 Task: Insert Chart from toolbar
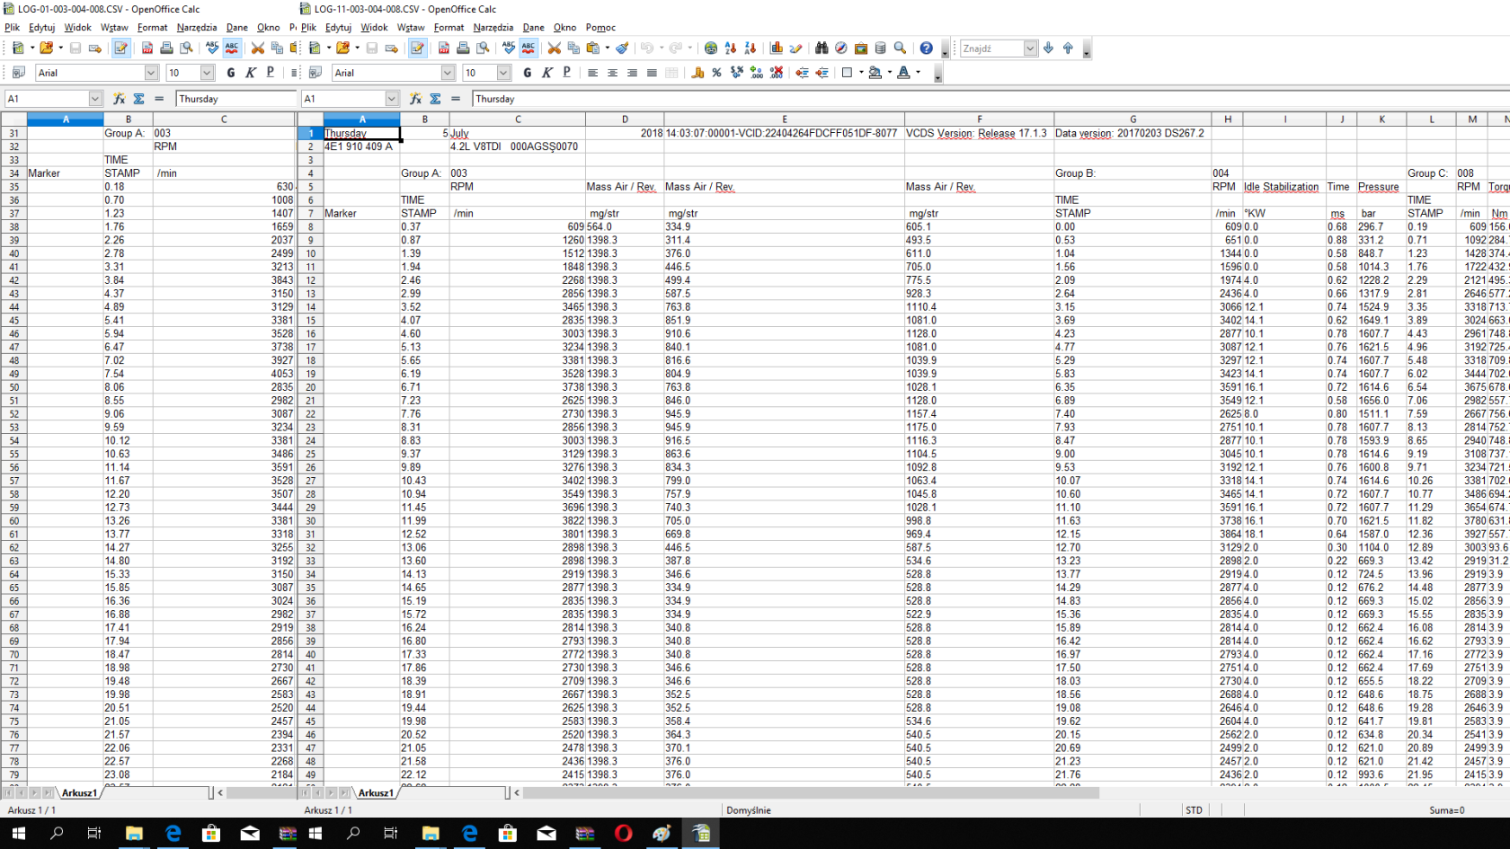point(777,49)
